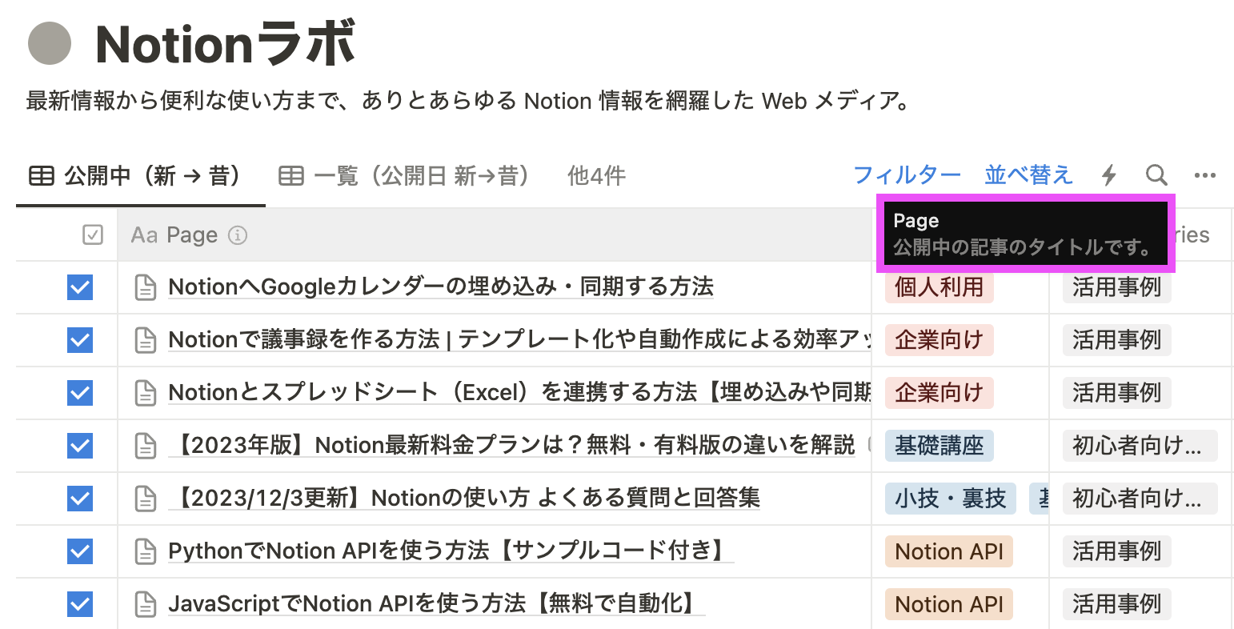This screenshot has width=1234, height=629.
Task: Click the info icon beside Page header
Action: pos(238,235)
